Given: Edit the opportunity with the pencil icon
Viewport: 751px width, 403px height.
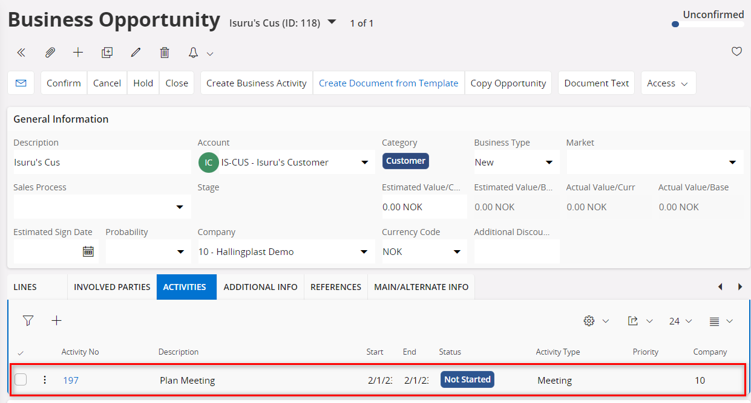Looking at the screenshot, I should click(136, 53).
